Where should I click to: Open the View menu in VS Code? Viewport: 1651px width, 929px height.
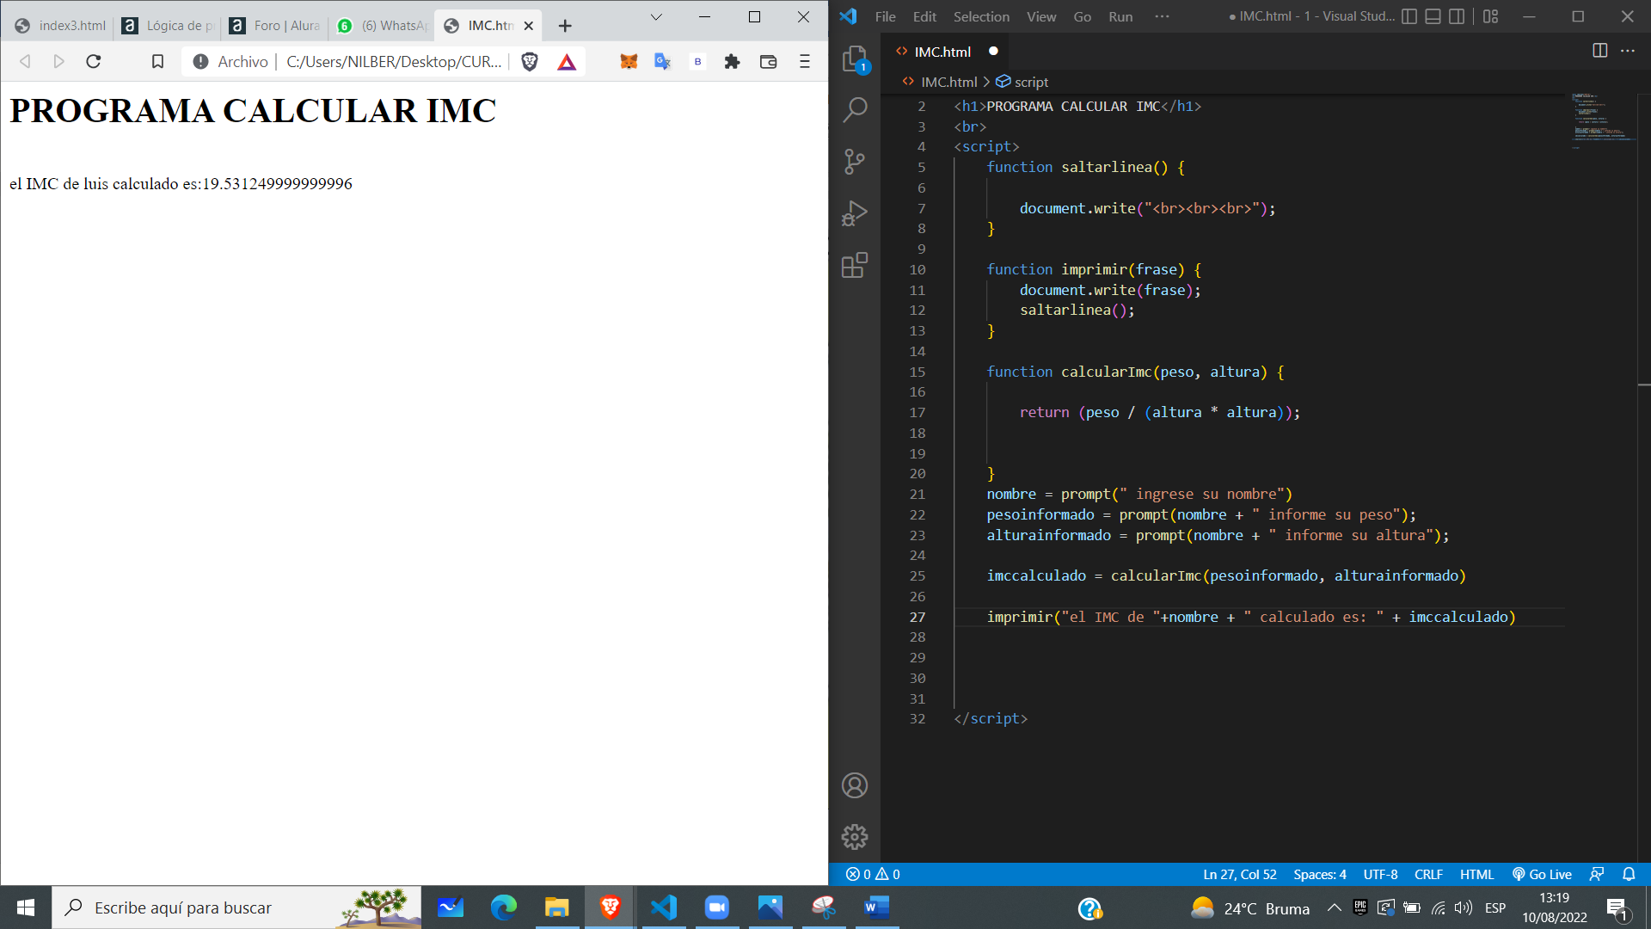[x=1040, y=16]
